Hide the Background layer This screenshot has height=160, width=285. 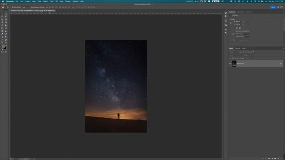point(230,64)
